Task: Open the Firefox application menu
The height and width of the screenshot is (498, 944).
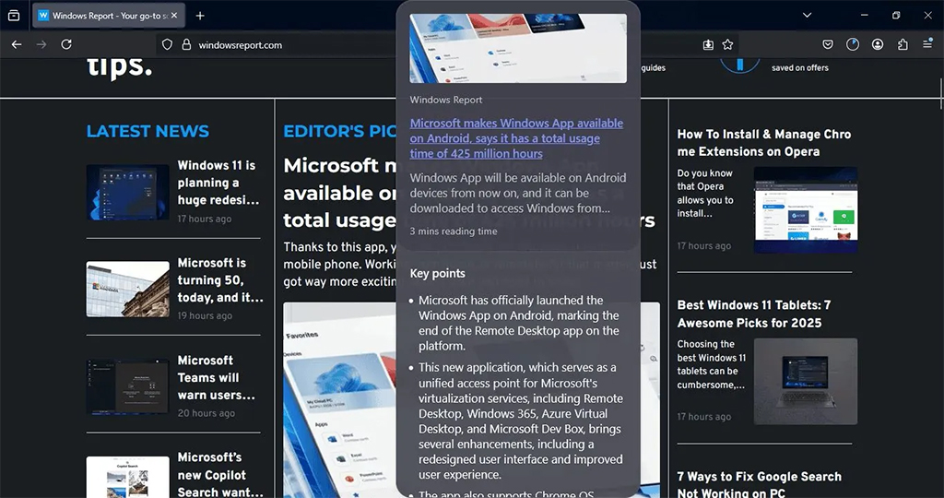Action: (x=927, y=44)
